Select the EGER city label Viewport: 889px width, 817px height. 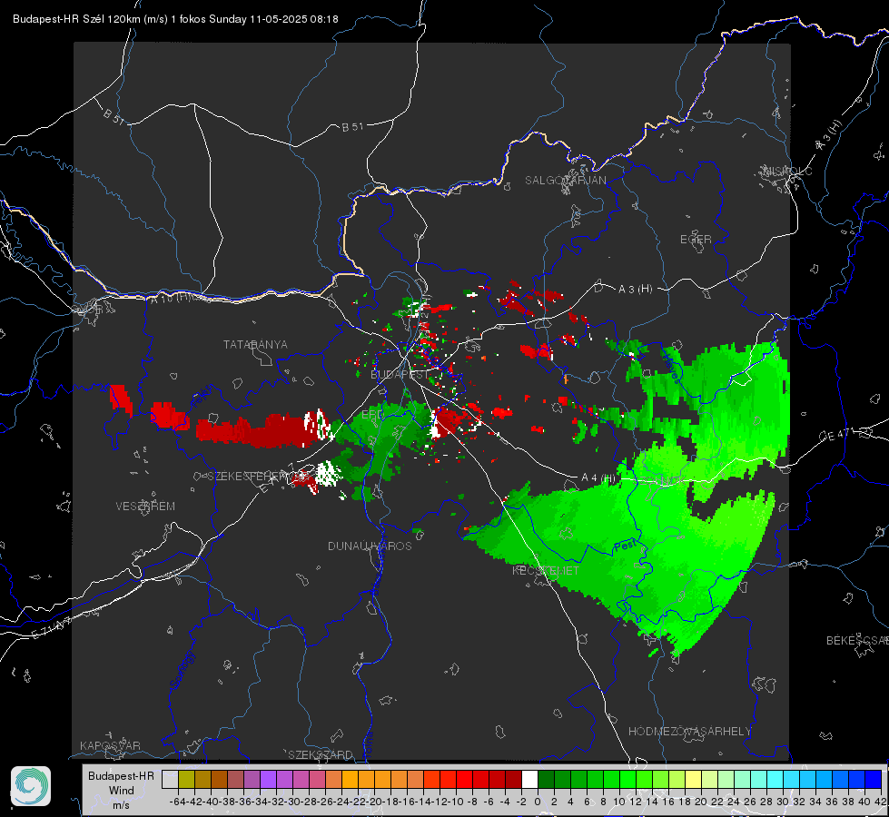[696, 240]
